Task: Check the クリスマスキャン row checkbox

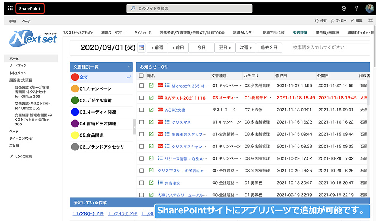Action: point(141,146)
